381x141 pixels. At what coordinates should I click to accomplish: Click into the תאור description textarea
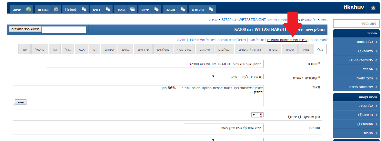click(x=138, y=96)
